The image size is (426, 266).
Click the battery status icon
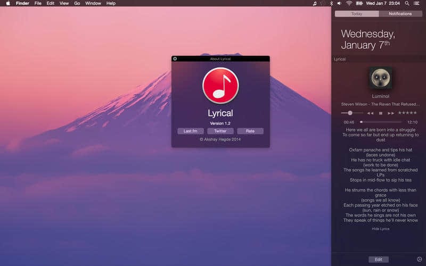coord(359,3)
